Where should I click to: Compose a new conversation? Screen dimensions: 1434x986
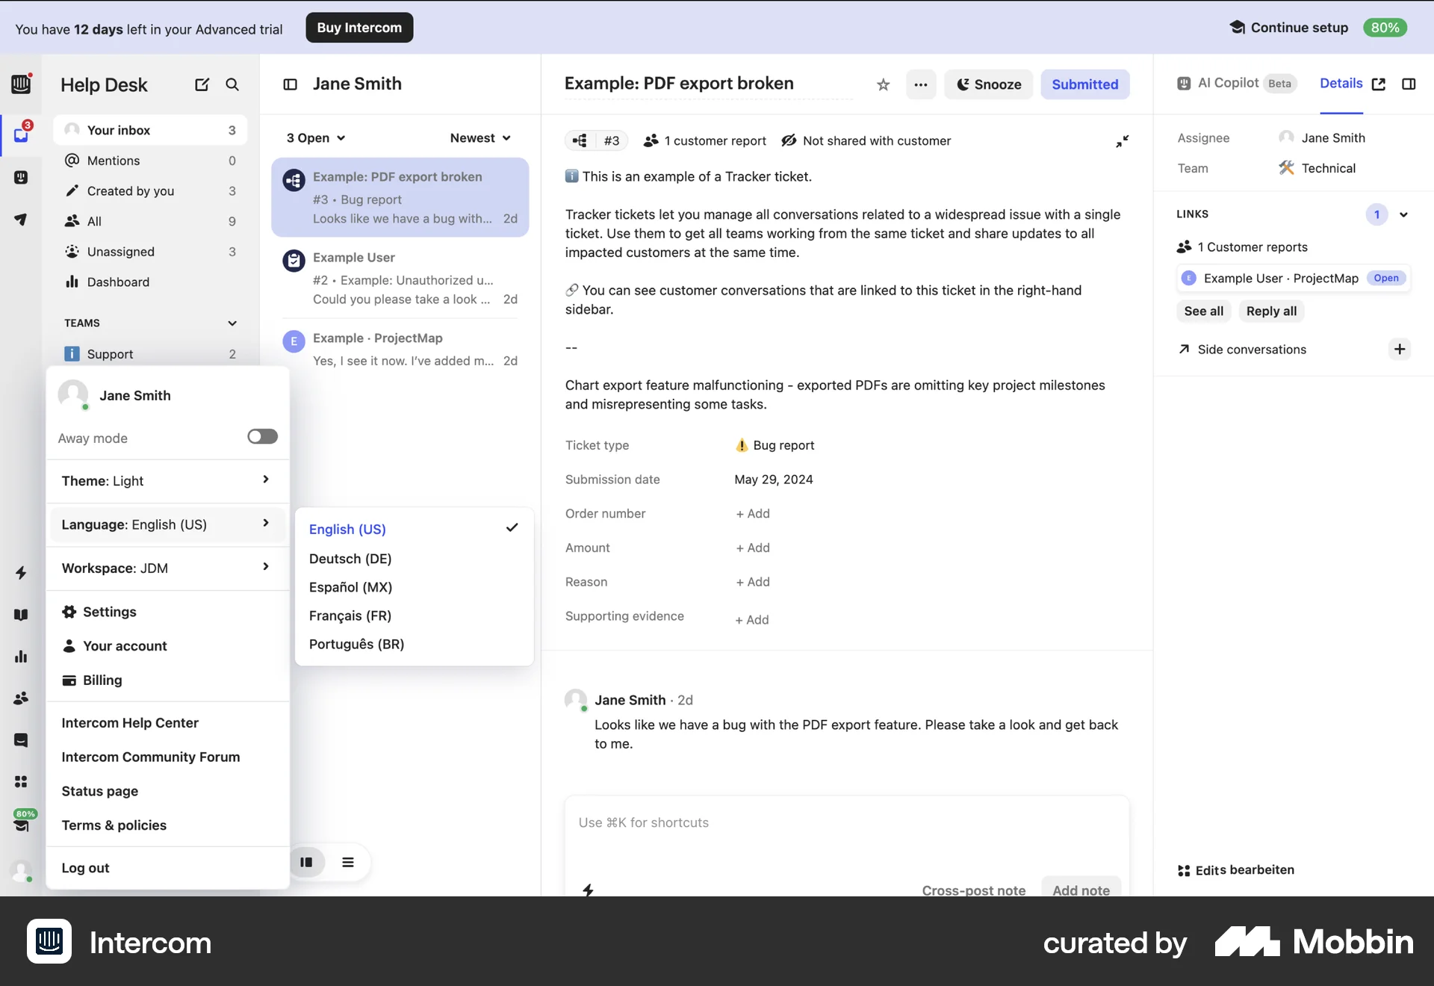[x=200, y=84]
